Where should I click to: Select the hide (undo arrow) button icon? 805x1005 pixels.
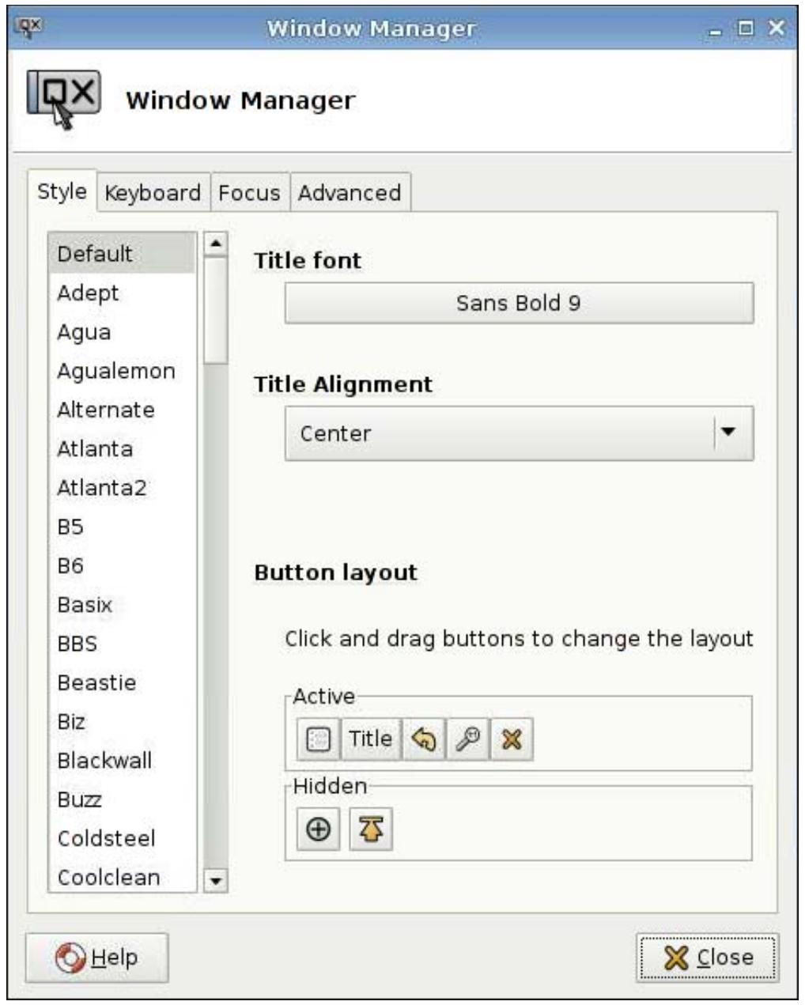pyautogui.click(x=424, y=739)
